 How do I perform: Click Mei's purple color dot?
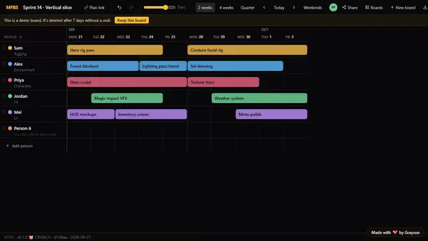10,112
